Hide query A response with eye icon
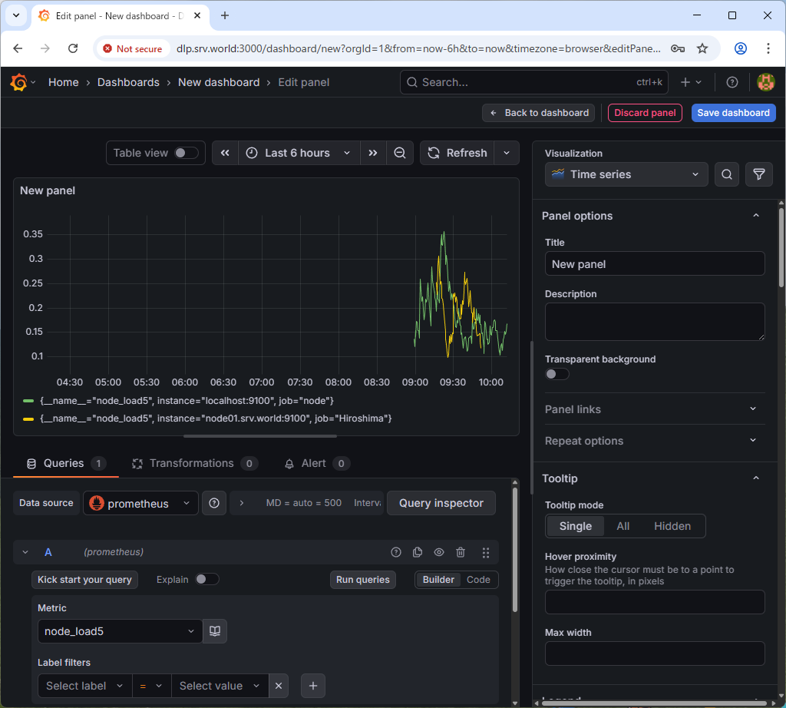Screen dimensions: 786x708 point(439,552)
